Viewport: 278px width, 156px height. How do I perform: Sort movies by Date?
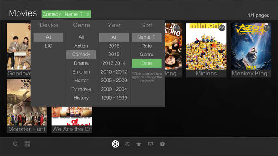(147, 63)
